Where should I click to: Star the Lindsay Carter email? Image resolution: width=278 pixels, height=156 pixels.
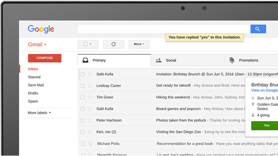coord(90,86)
